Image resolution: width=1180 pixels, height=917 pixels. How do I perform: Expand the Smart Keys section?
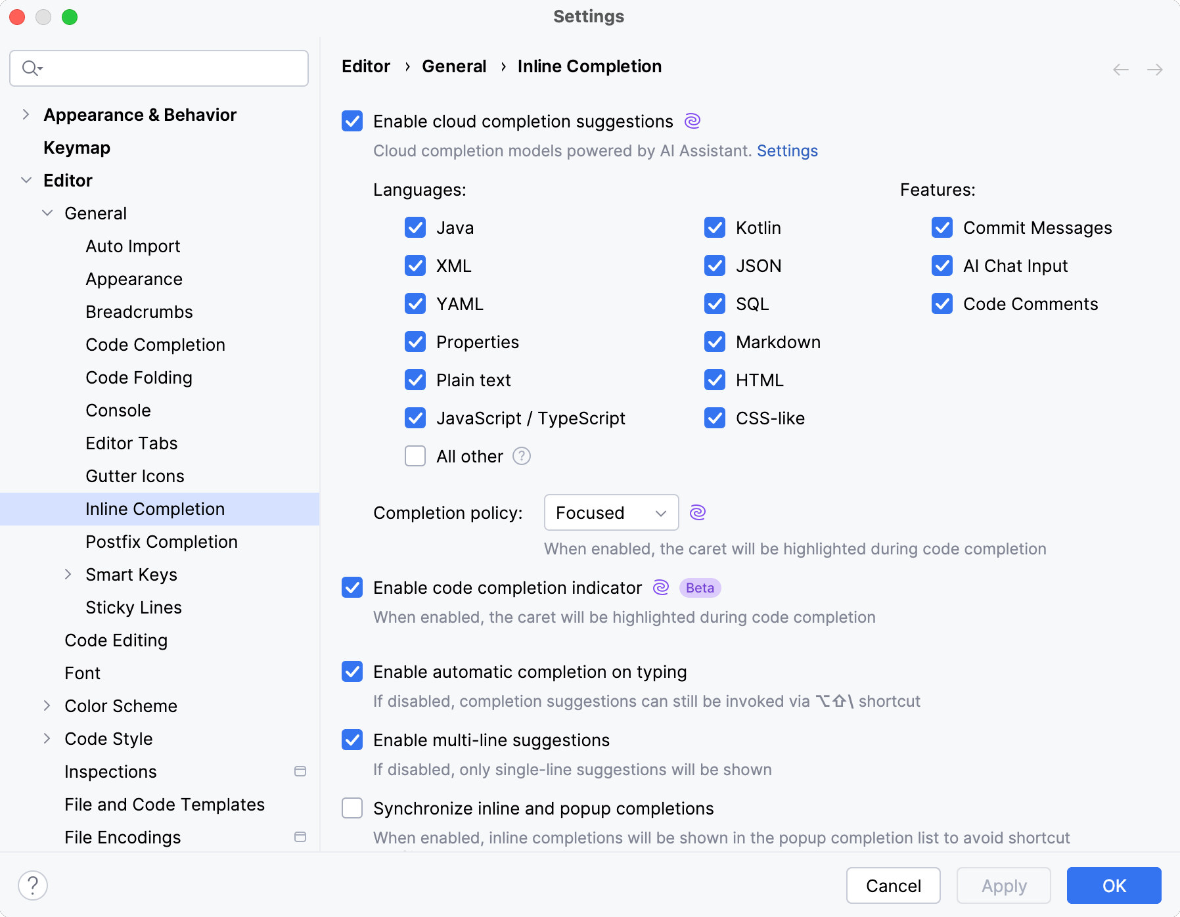68,574
